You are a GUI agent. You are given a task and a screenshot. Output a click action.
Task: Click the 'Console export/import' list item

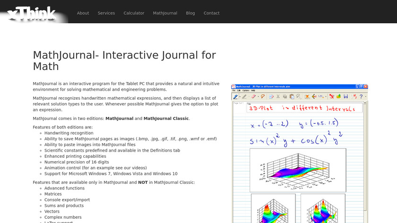tap(67, 200)
